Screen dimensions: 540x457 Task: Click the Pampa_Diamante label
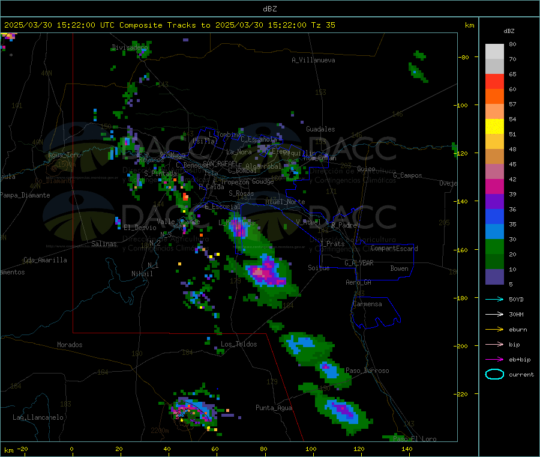pos(25,195)
